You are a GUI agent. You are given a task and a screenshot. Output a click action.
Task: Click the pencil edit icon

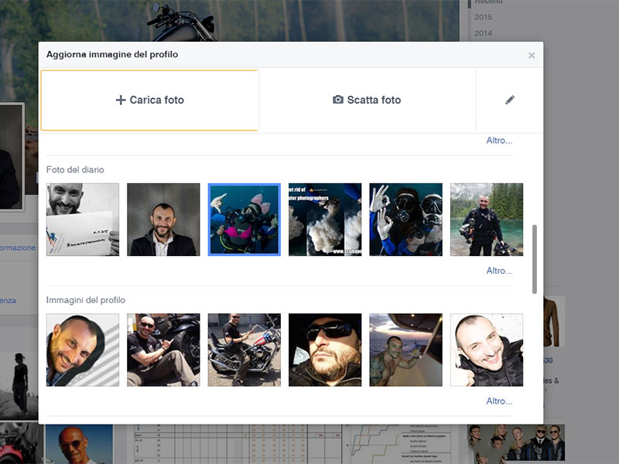point(509,100)
